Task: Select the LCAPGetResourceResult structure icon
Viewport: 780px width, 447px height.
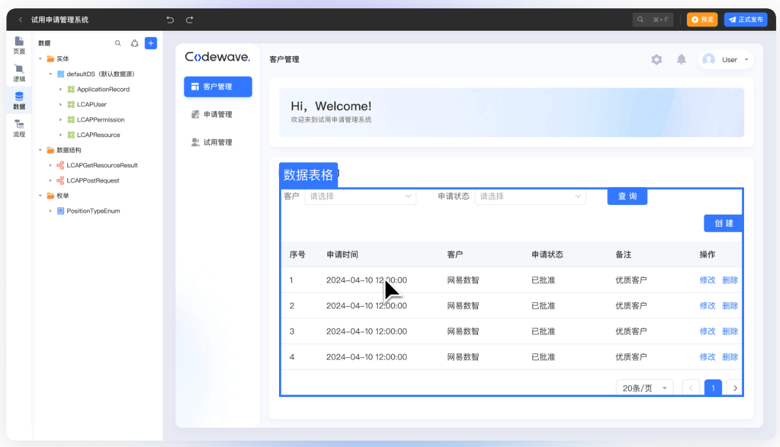Action: point(60,165)
